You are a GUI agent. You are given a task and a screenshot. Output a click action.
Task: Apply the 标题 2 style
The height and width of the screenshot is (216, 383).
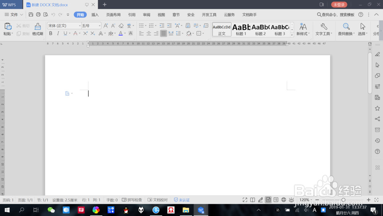[260, 30]
